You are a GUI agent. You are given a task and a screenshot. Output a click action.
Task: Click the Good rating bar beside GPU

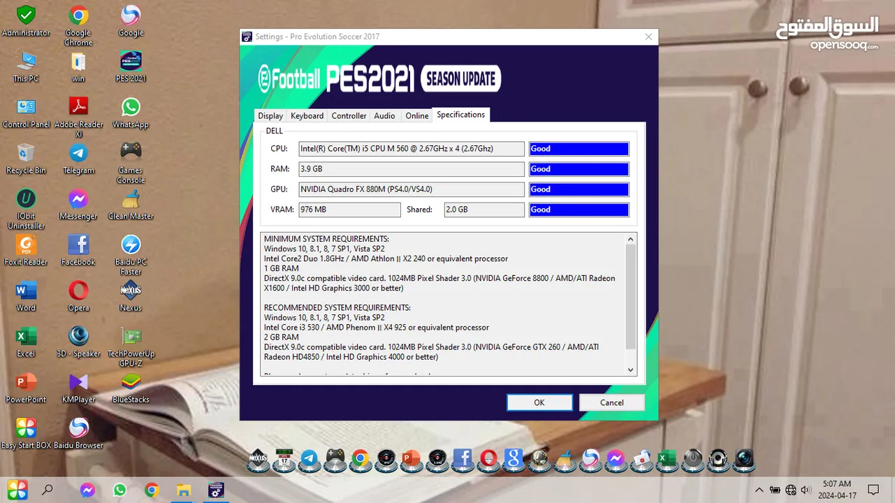pos(579,189)
